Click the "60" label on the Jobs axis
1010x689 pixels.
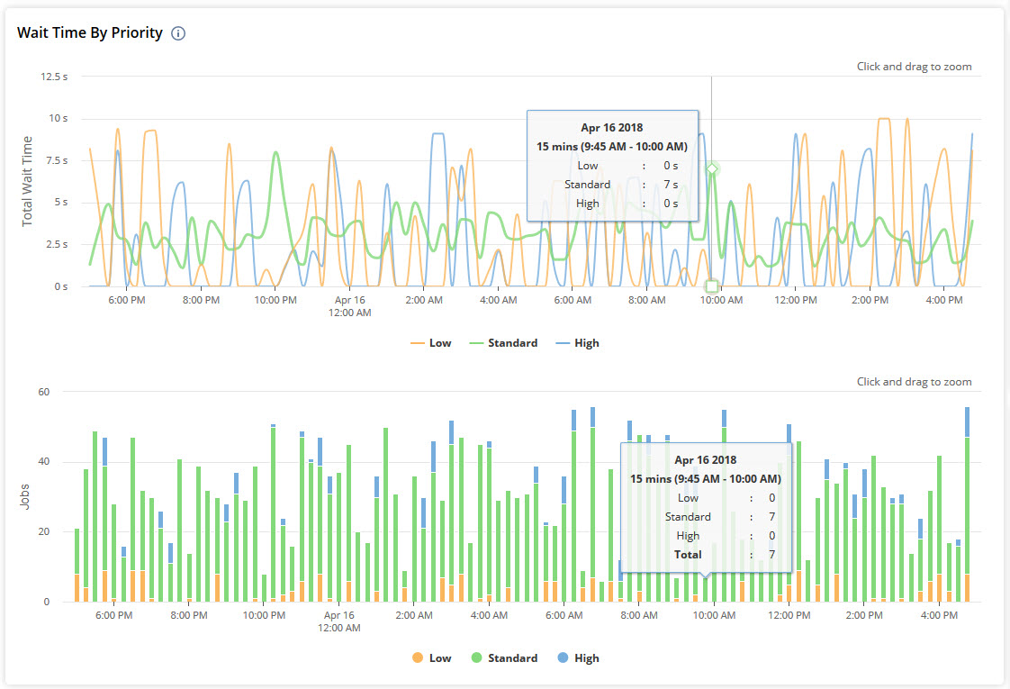[x=44, y=392]
